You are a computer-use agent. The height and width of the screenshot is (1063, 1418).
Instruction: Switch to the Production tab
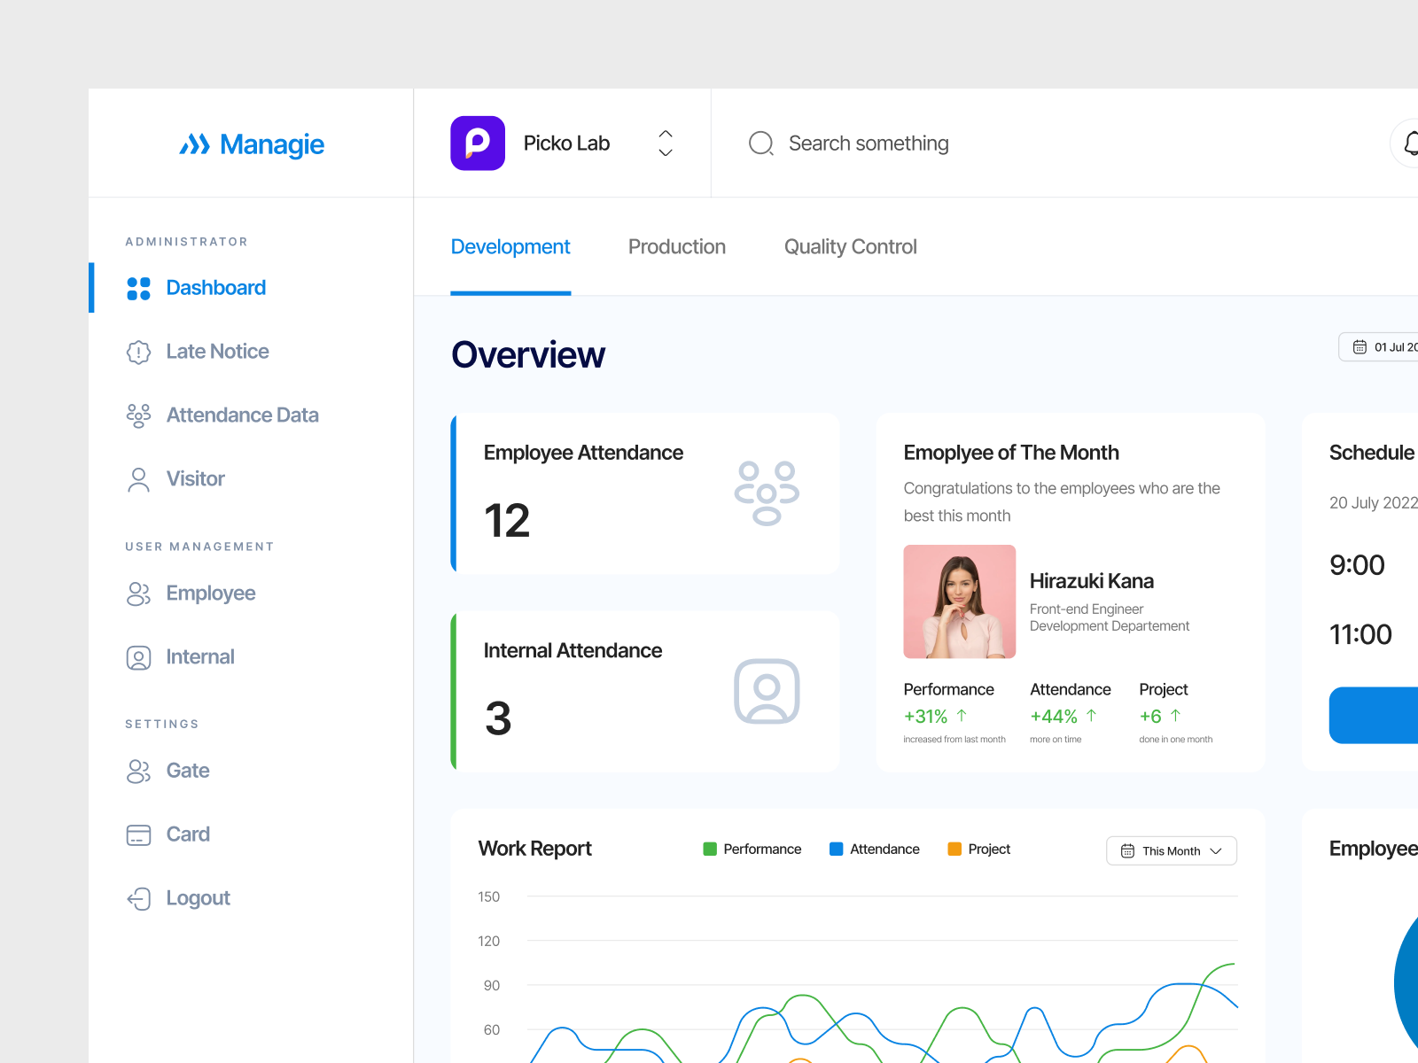point(677,247)
